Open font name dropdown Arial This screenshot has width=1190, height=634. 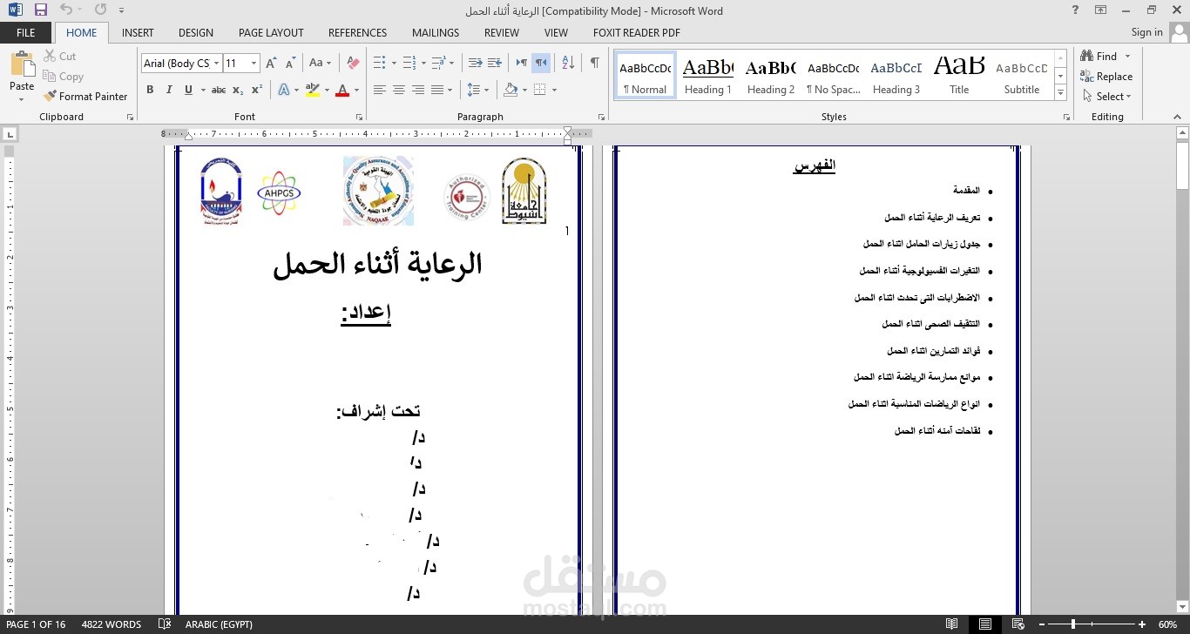coord(216,63)
